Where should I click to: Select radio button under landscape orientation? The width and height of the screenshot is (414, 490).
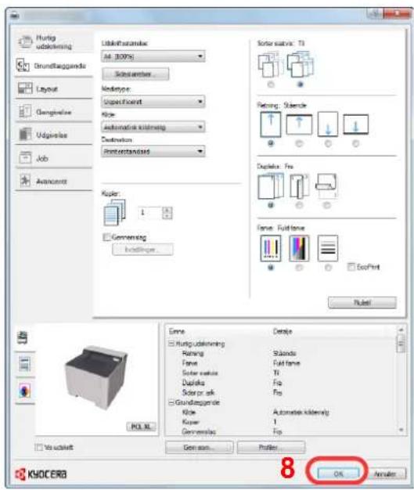pyautogui.click(x=299, y=143)
